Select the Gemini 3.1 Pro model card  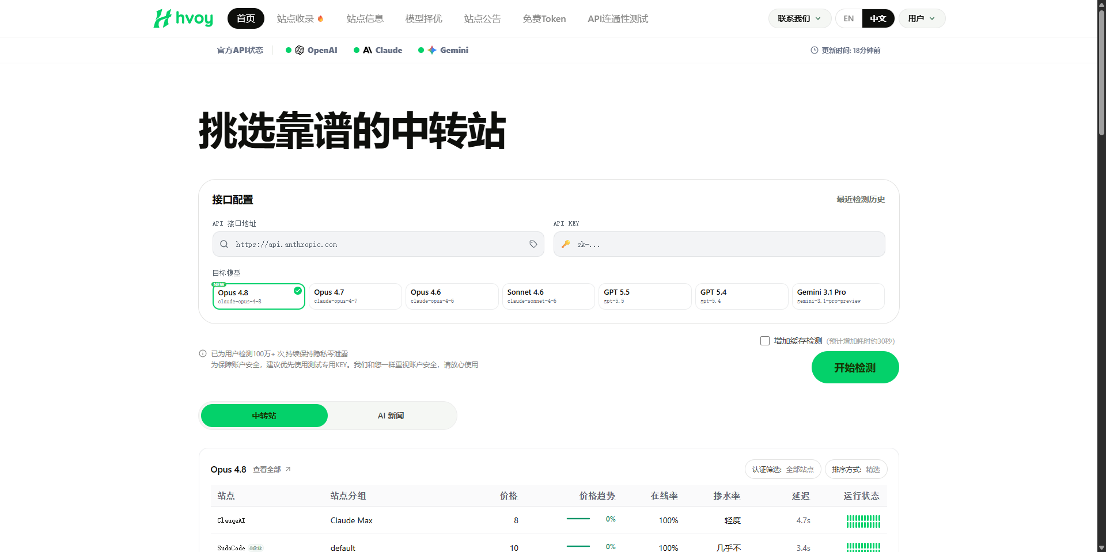point(838,296)
